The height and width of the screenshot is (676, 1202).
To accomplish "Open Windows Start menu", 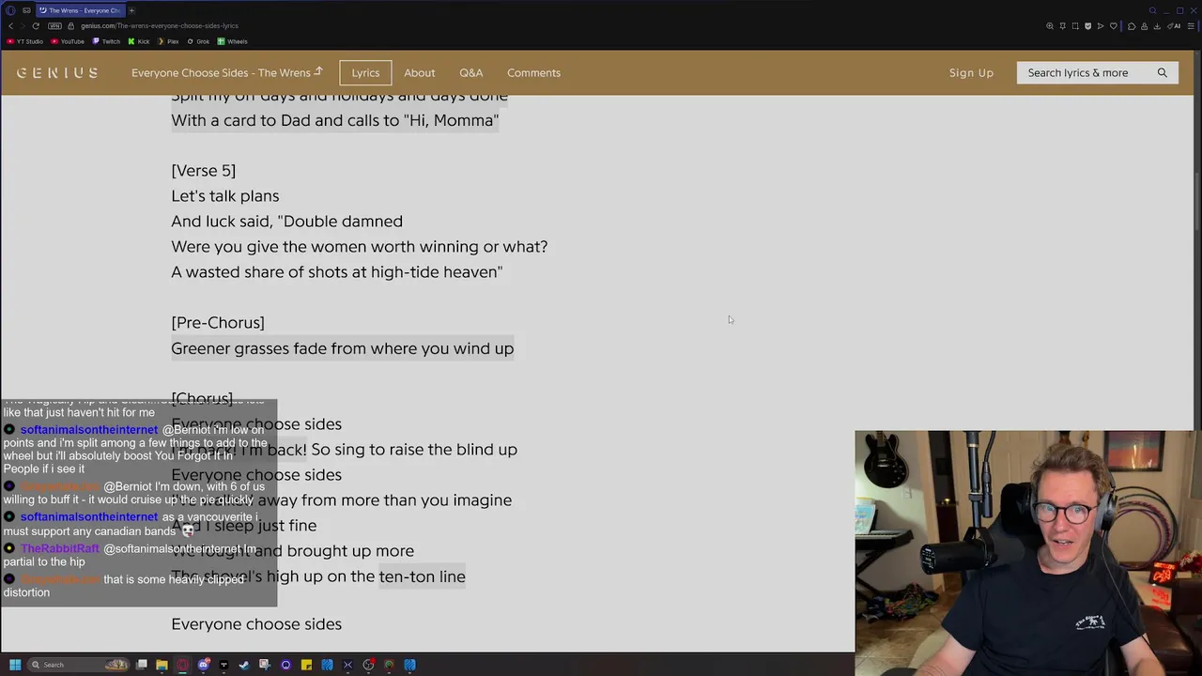I will coord(15,665).
